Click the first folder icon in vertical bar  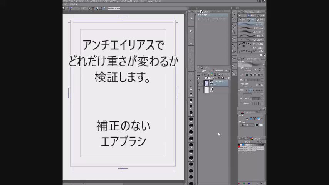tap(234, 39)
